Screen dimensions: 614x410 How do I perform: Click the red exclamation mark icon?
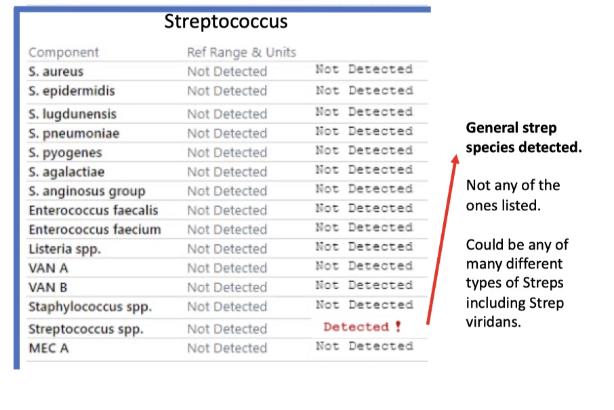(x=398, y=326)
